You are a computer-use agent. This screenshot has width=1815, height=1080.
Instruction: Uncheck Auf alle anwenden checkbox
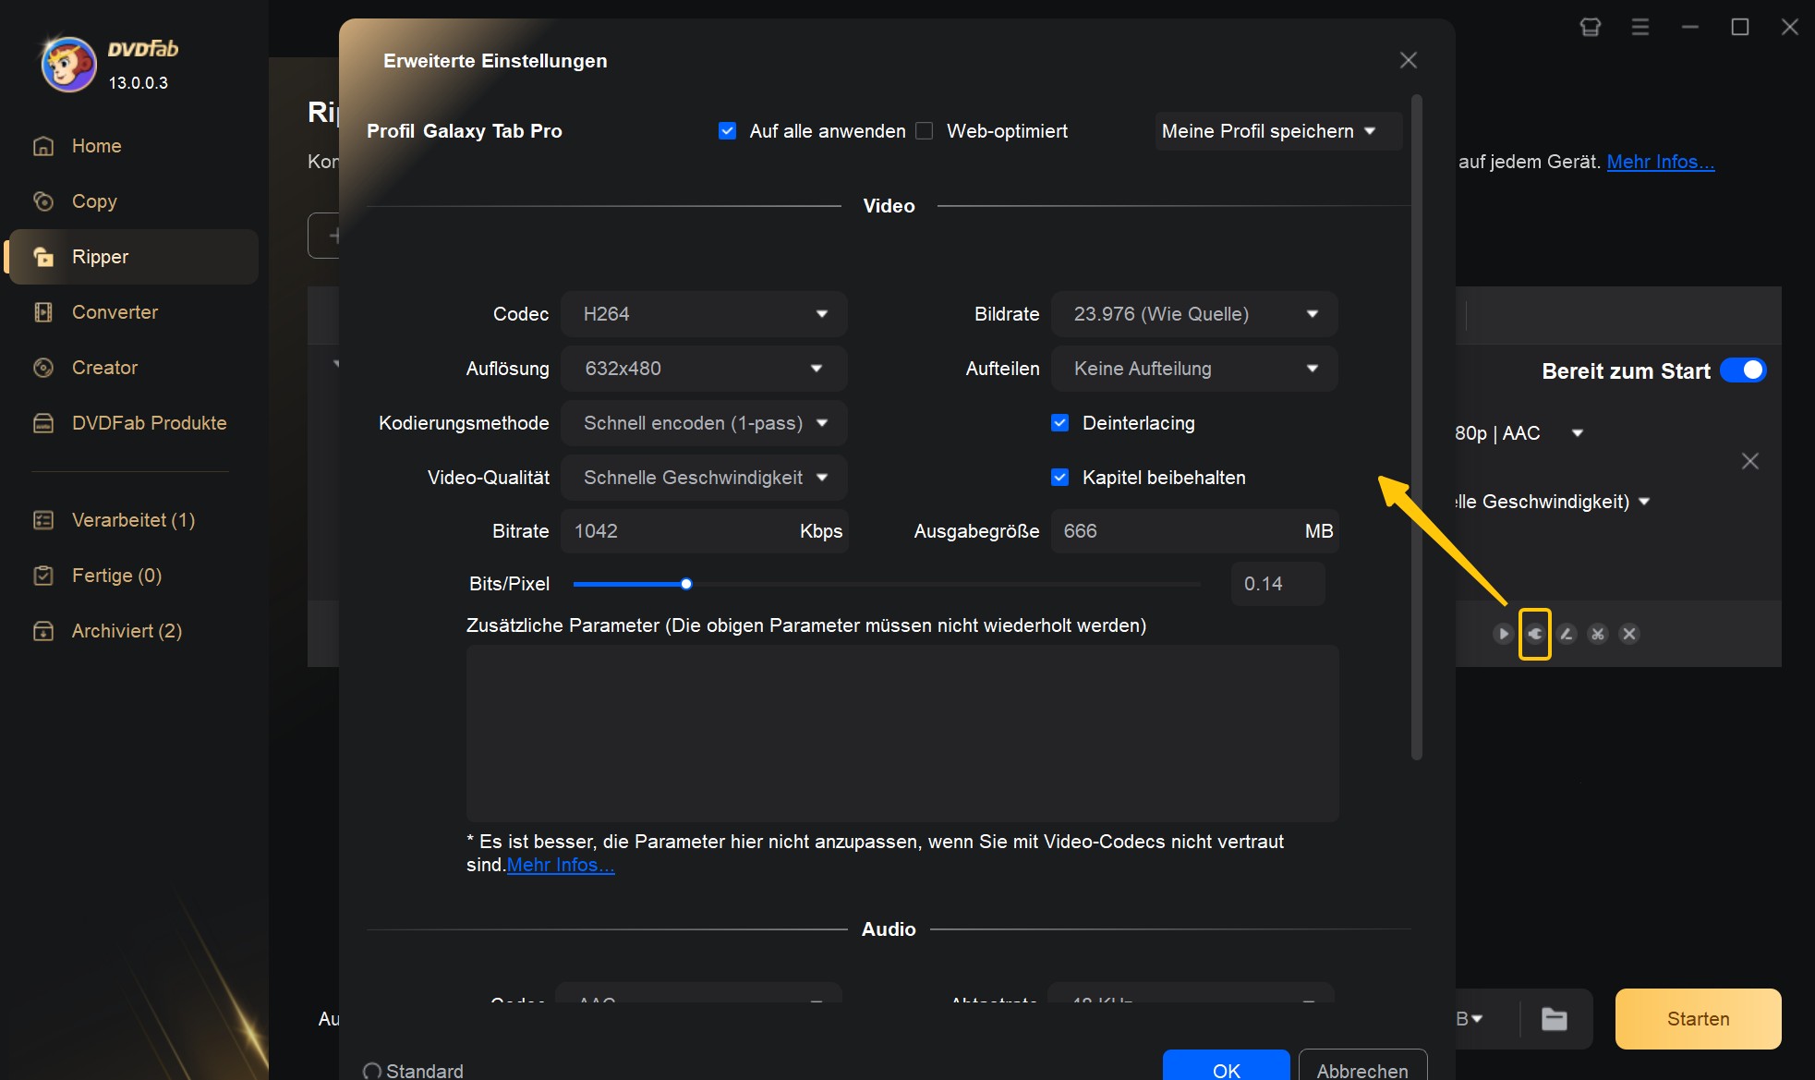[x=727, y=131]
